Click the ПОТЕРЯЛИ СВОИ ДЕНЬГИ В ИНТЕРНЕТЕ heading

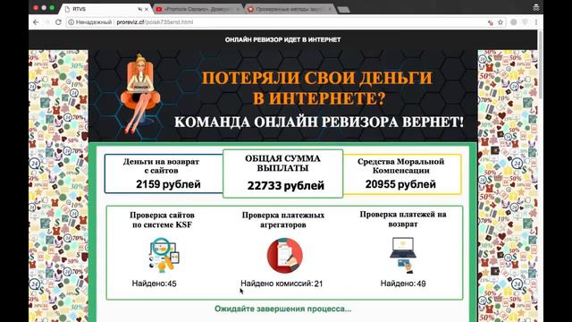(316, 88)
